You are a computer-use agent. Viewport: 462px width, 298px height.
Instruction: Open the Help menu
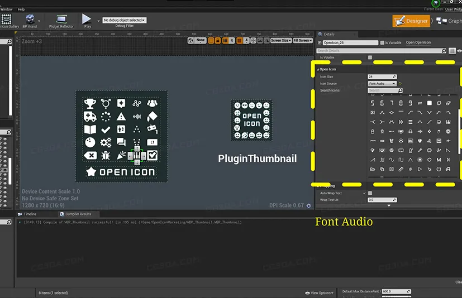pos(21,9)
